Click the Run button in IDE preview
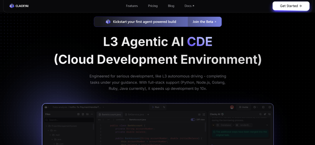315x145 pixels. [155, 107]
